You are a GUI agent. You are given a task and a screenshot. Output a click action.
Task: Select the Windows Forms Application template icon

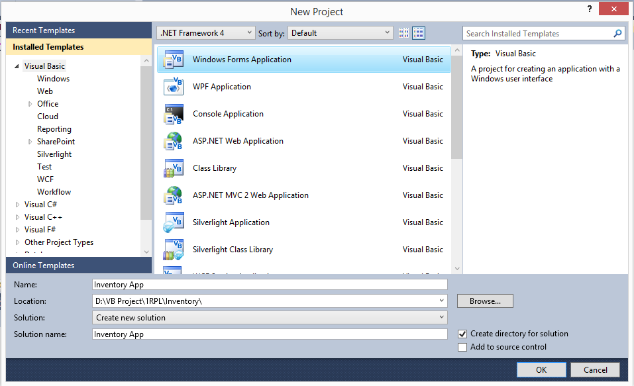[x=173, y=59]
